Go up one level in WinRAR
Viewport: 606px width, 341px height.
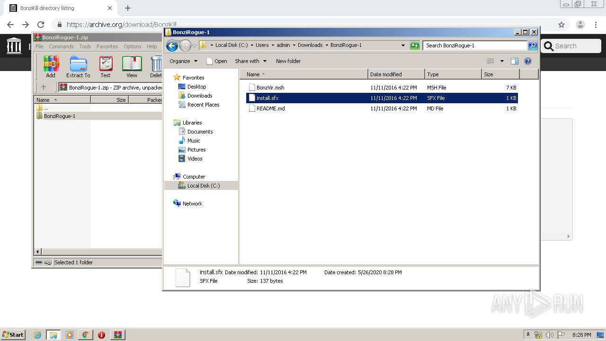click(44, 87)
